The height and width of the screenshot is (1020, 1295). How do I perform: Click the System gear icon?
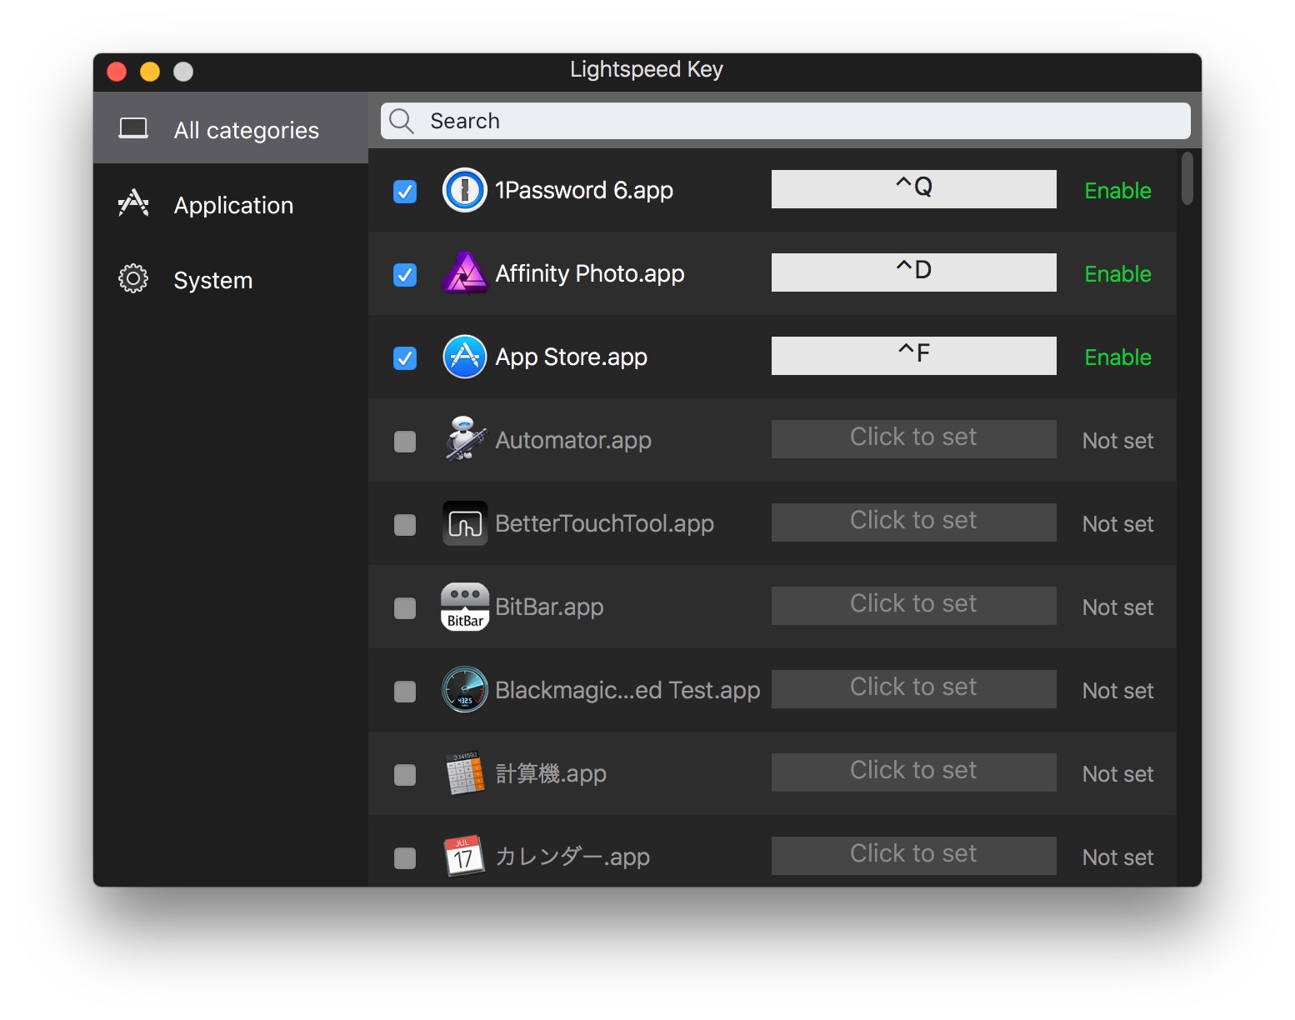pyautogui.click(x=133, y=279)
